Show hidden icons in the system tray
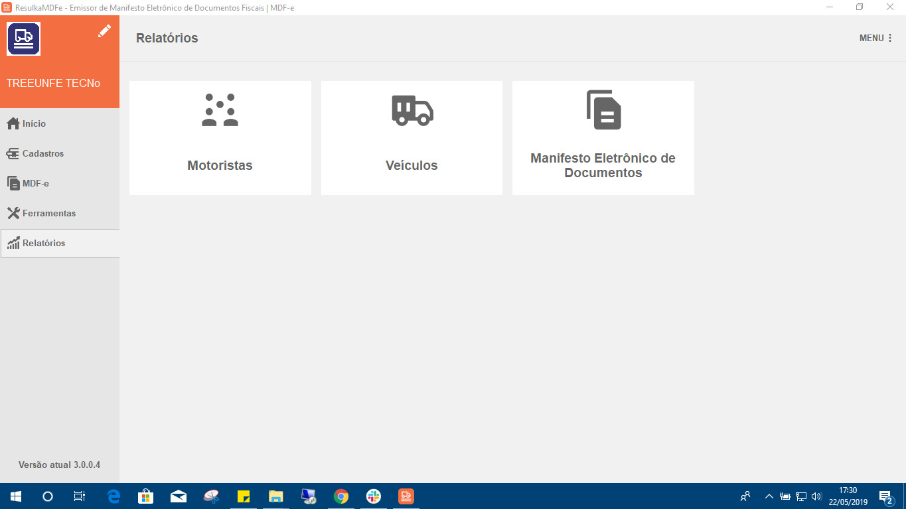Viewport: 906px width, 509px height. tap(768, 496)
